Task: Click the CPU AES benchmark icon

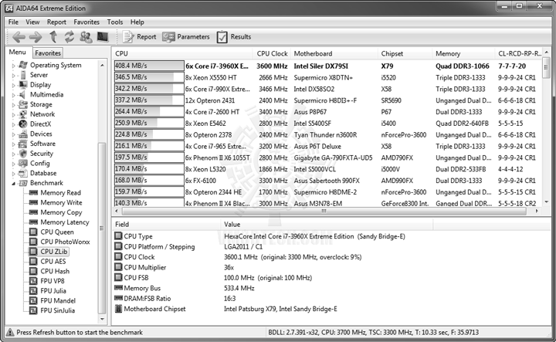Action: [33, 262]
